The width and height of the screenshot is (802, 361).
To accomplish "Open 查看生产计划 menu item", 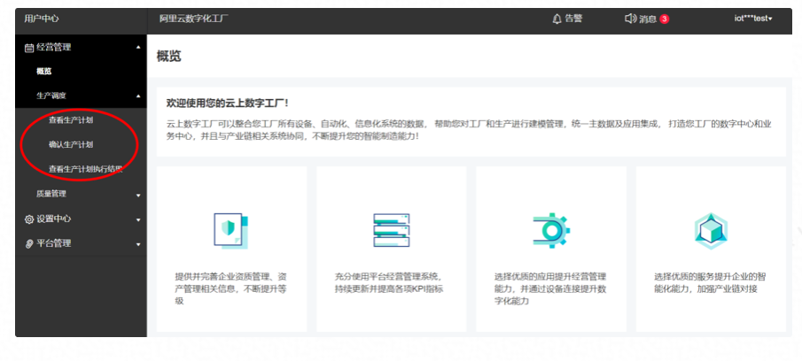I will [71, 120].
